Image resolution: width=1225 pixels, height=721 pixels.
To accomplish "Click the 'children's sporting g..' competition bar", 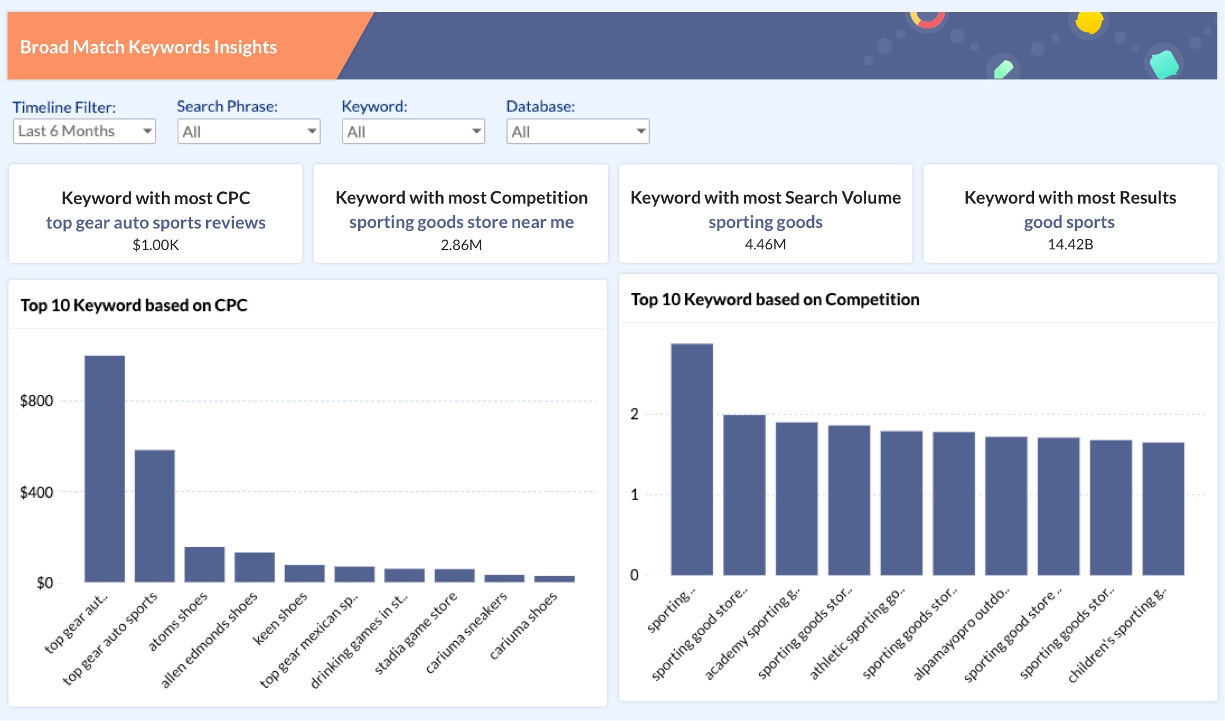I will 1163,509.
